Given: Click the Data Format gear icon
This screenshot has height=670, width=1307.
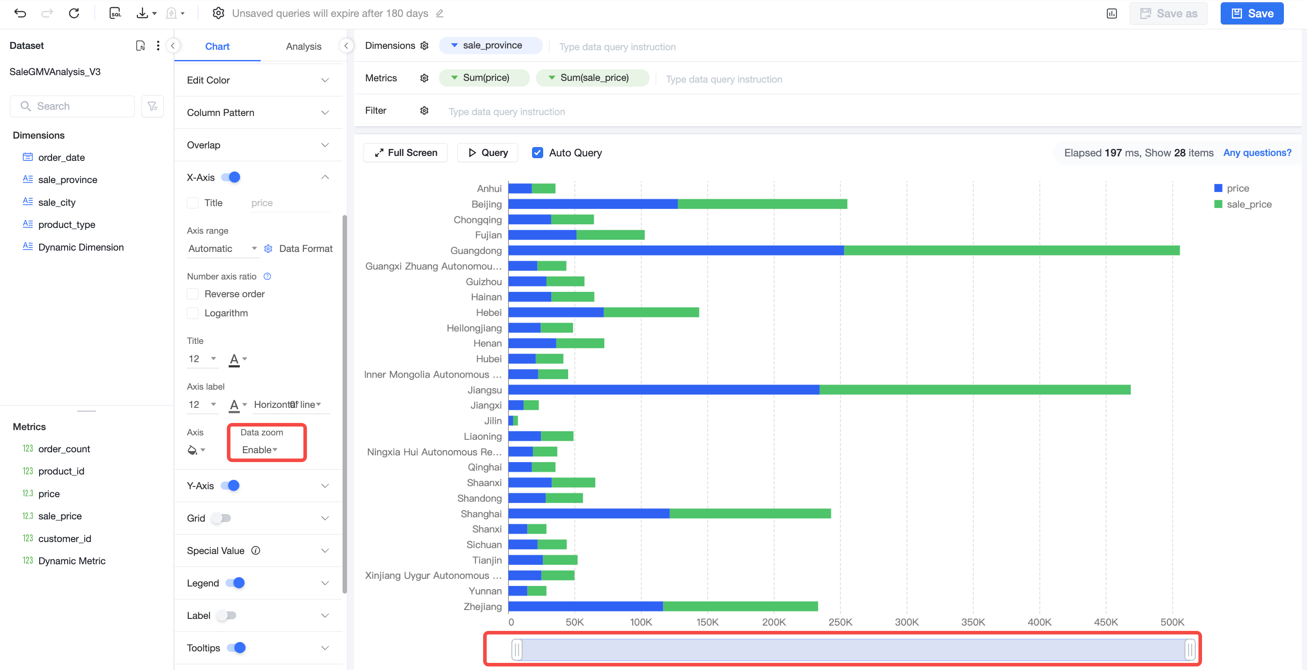Looking at the screenshot, I should 268,248.
